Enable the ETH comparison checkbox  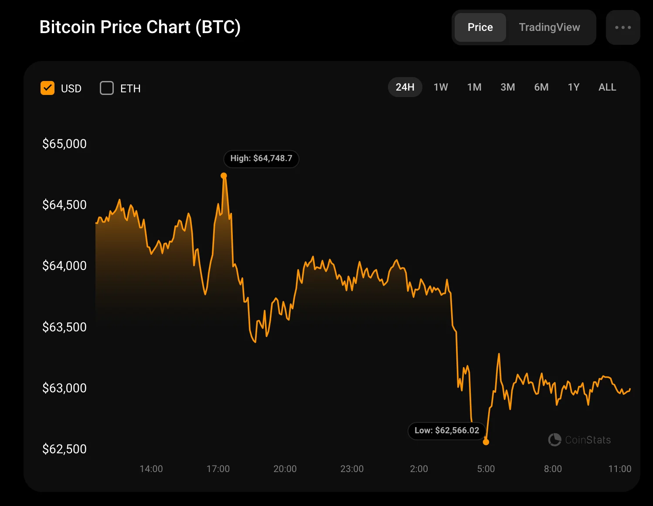pyautogui.click(x=107, y=88)
